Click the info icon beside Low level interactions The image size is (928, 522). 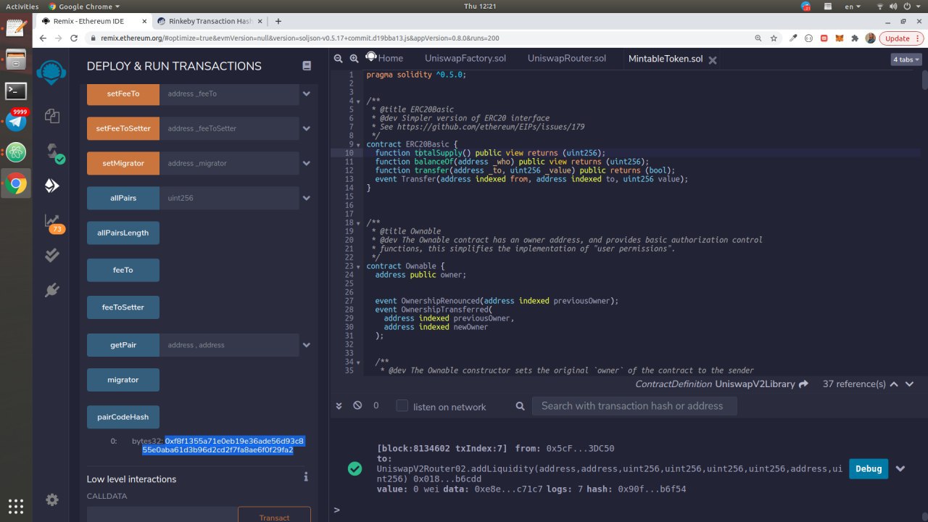(x=306, y=477)
